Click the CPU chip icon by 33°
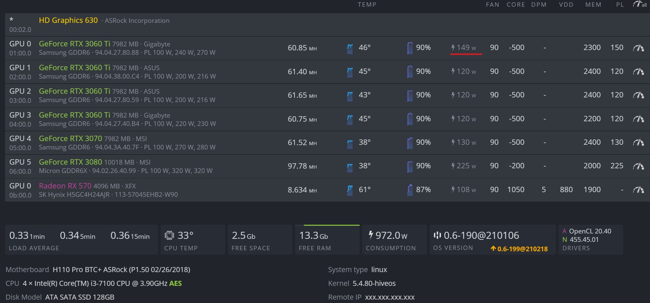This screenshot has height=303, width=650. pos(169,235)
